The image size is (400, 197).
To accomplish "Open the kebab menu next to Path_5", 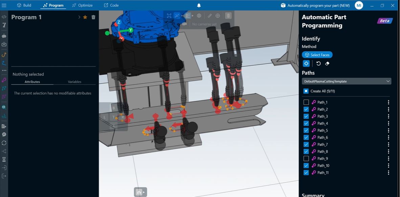I will pyautogui.click(x=388, y=130).
